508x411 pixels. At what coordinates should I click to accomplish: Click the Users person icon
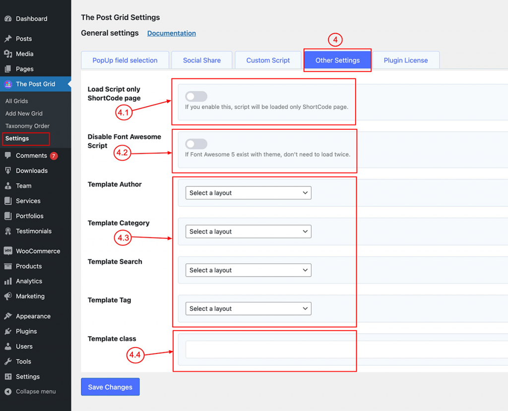pos(8,347)
